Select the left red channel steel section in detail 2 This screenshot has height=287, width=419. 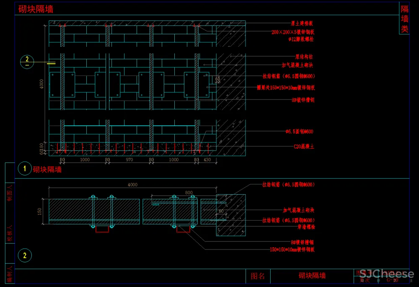click(x=102, y=229)
